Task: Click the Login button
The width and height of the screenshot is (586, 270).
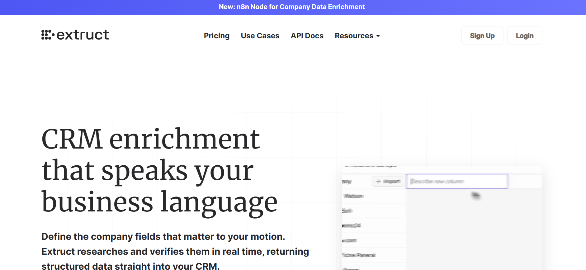Action: (525, 36)
